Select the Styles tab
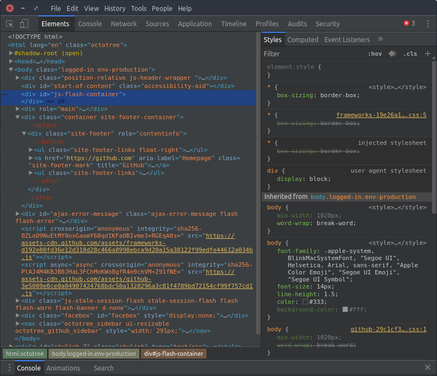 pos(273,39)
